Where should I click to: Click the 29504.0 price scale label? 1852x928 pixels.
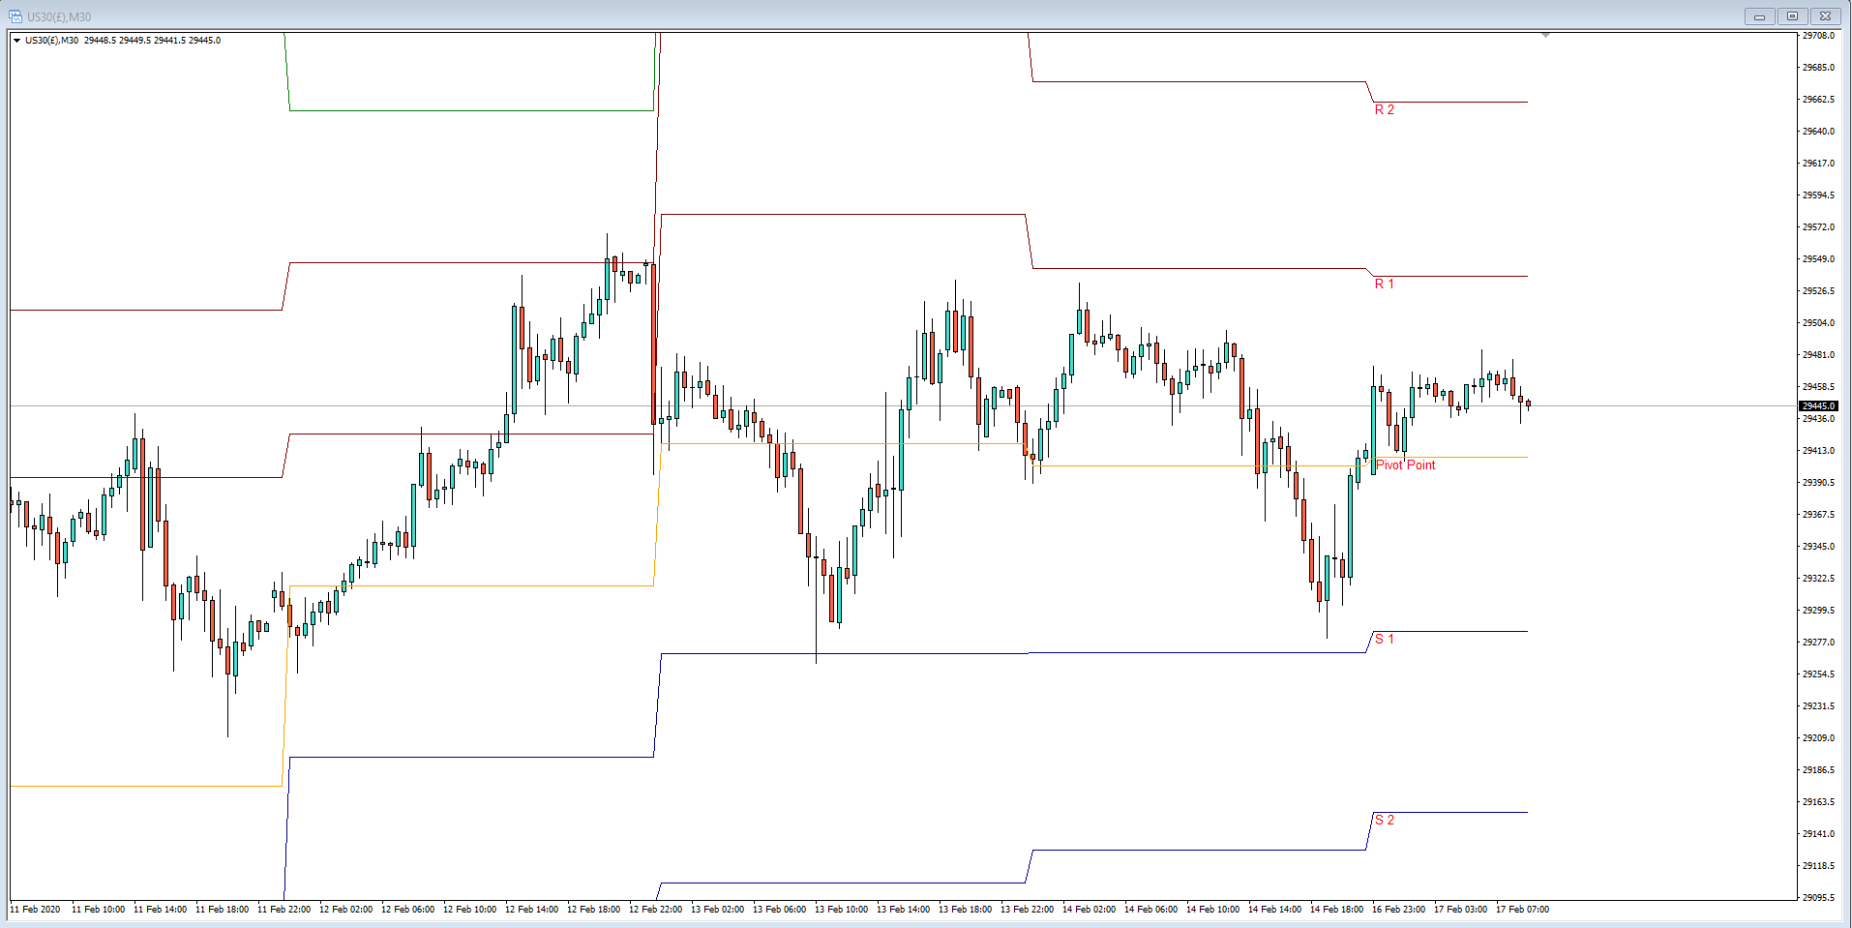(1818, 323)
